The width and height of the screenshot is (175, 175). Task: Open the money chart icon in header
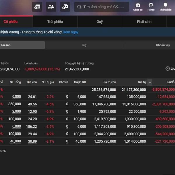pyautogui.click(x=37, y=7)
